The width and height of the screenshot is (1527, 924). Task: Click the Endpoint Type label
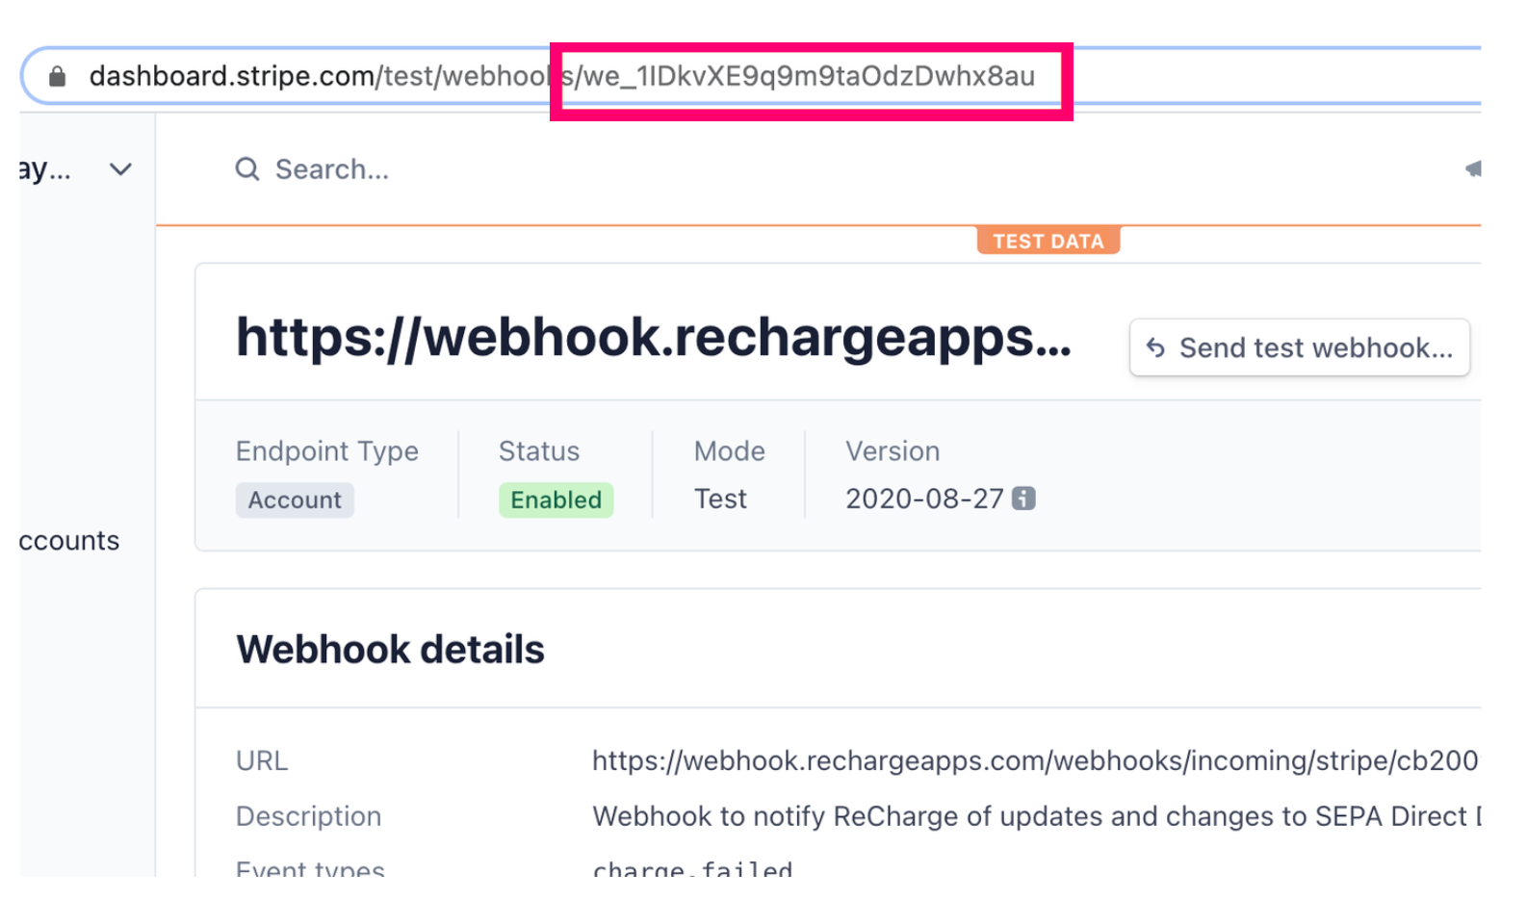point(327,451)
